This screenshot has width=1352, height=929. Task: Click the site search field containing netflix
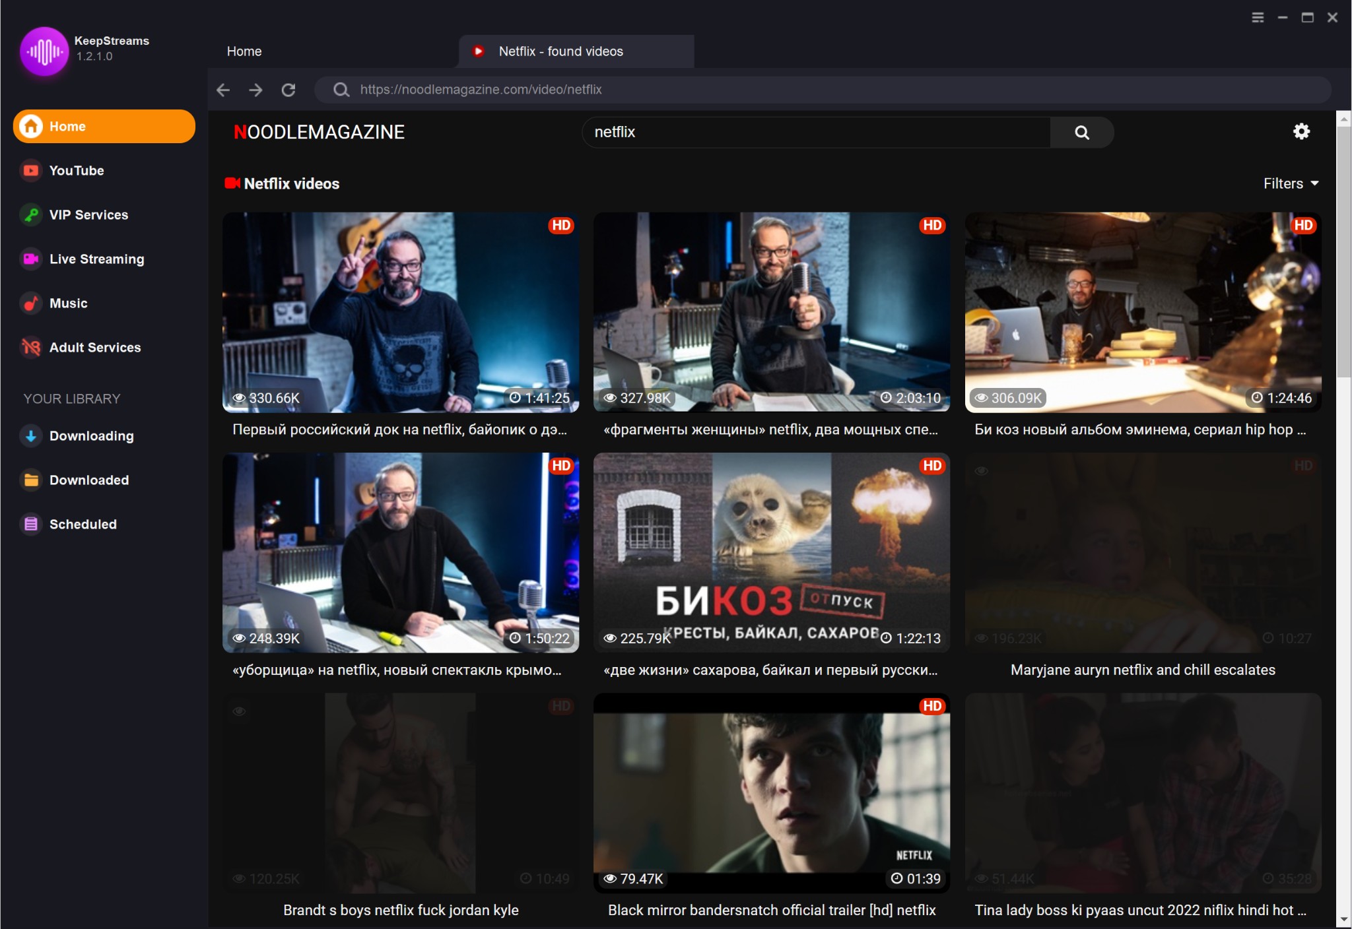point(817,132)
